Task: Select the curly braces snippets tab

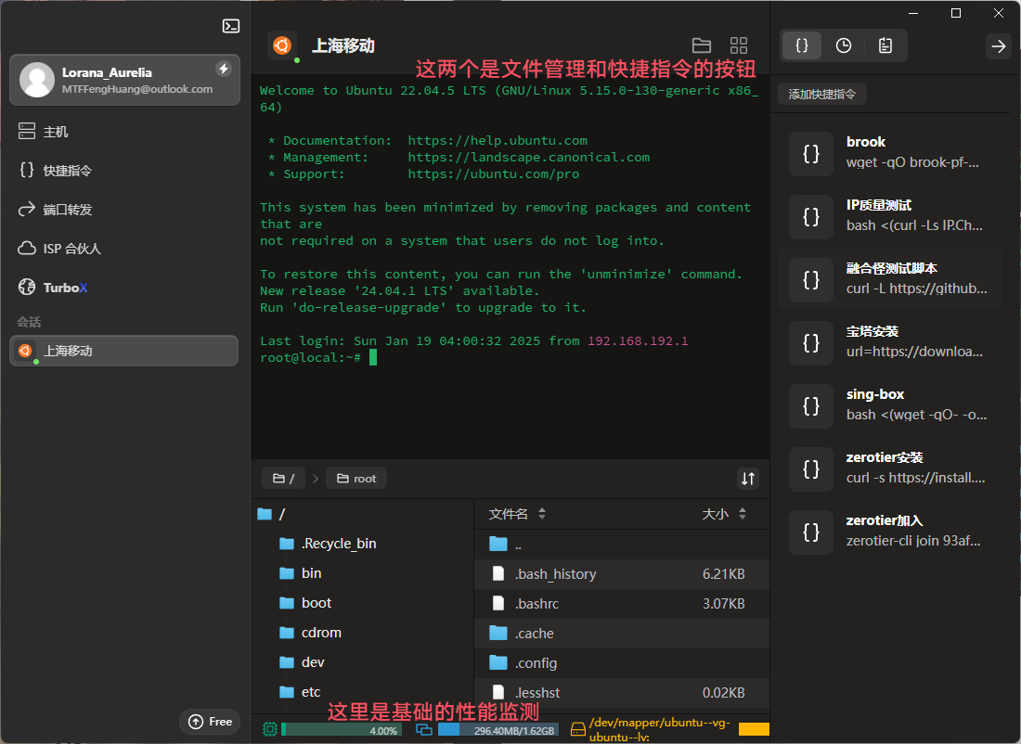Action: click(803, 45)
